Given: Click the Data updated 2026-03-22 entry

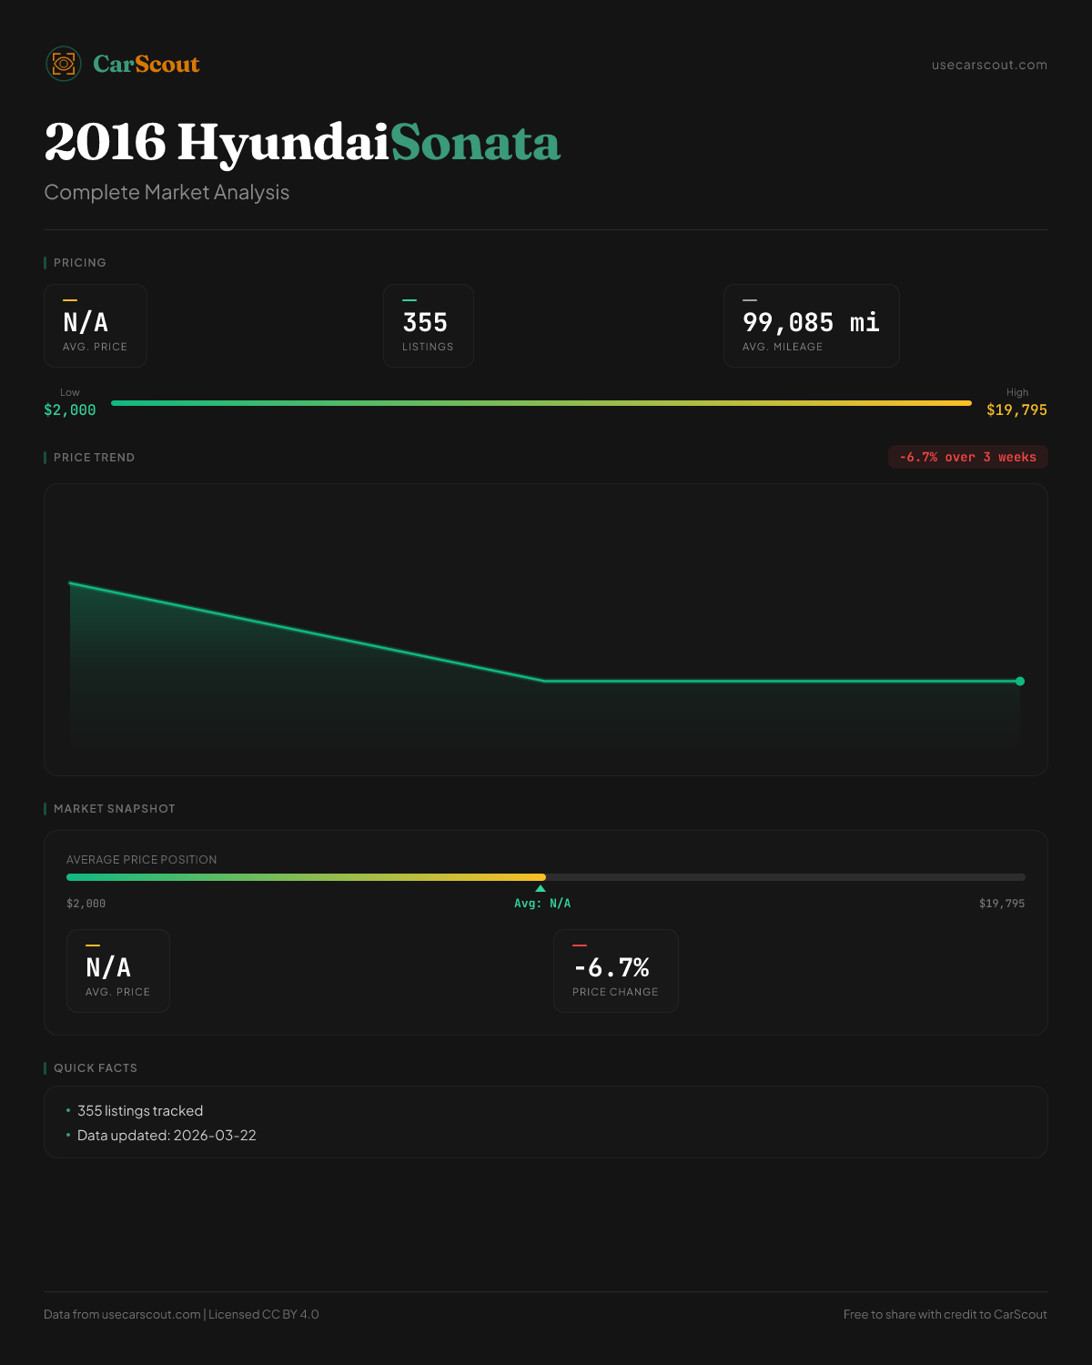Looking at the screenshot, I should 167,1135.
